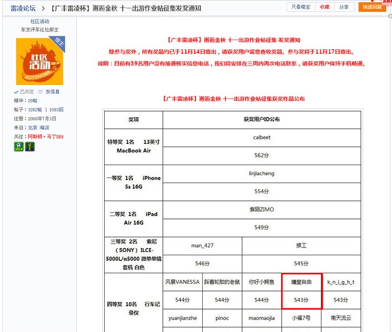Open the 社区活动 username link
Image resolution: width=392 pixels, height=332 pixels.
[40, 21]
